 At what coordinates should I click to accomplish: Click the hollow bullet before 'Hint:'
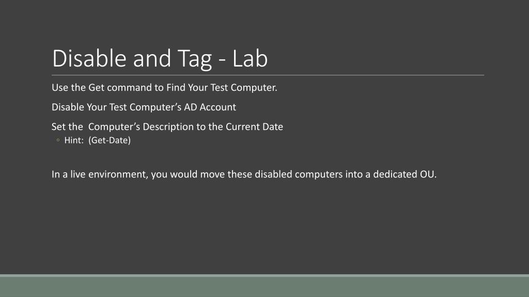(58, 140)
